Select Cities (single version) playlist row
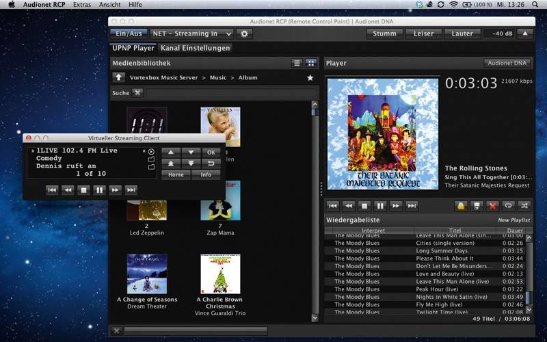 [425, 244]
